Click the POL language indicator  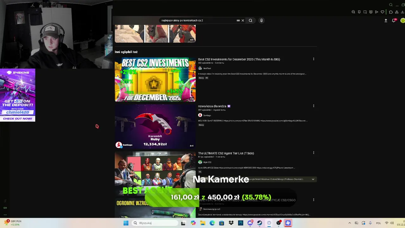click(x=378, y=223)
